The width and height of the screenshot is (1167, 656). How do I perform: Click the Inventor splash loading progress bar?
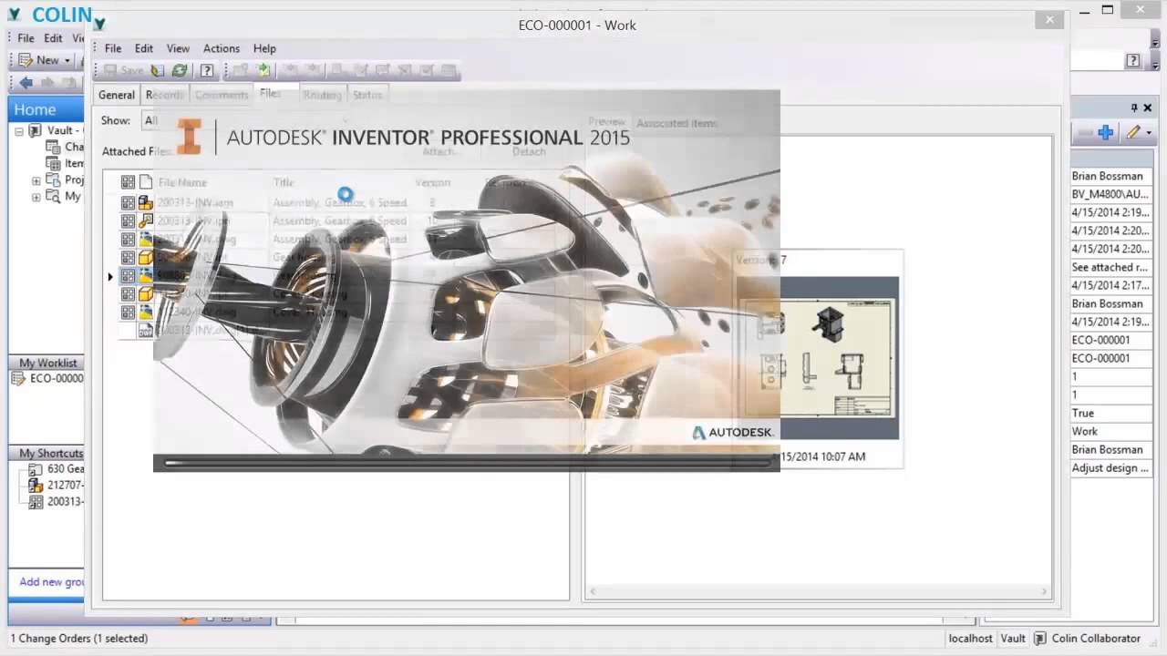466,463
